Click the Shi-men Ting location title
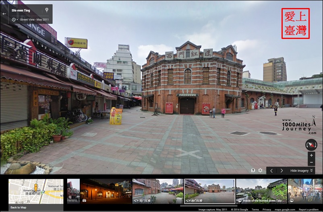The height and width of the screenshot is (212, 323). click(21, 10)
